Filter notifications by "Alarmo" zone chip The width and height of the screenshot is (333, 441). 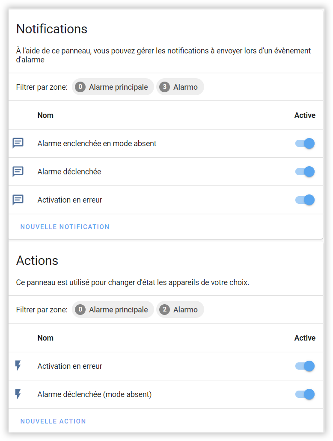point(180,87)
